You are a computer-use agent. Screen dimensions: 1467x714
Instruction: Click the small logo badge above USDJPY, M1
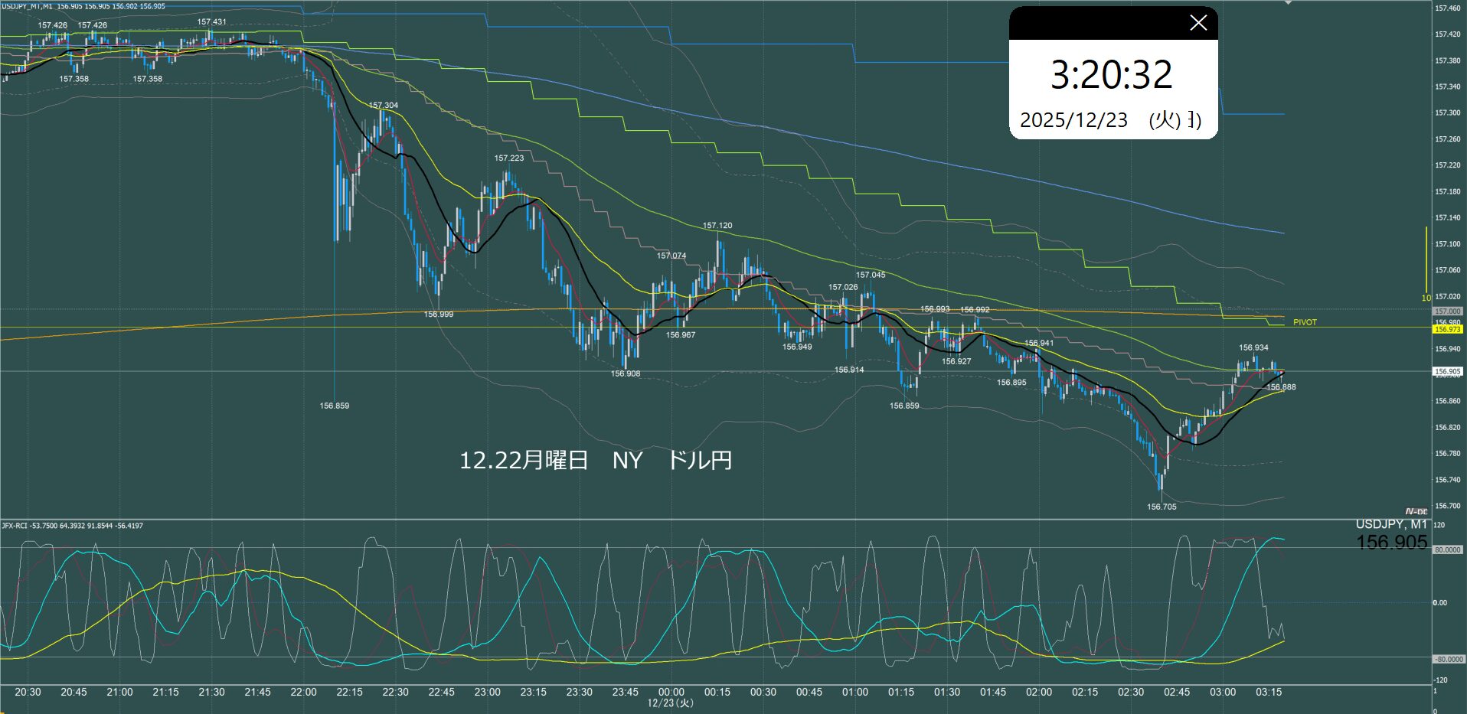pyautogui.click(x=1416, y=511)
